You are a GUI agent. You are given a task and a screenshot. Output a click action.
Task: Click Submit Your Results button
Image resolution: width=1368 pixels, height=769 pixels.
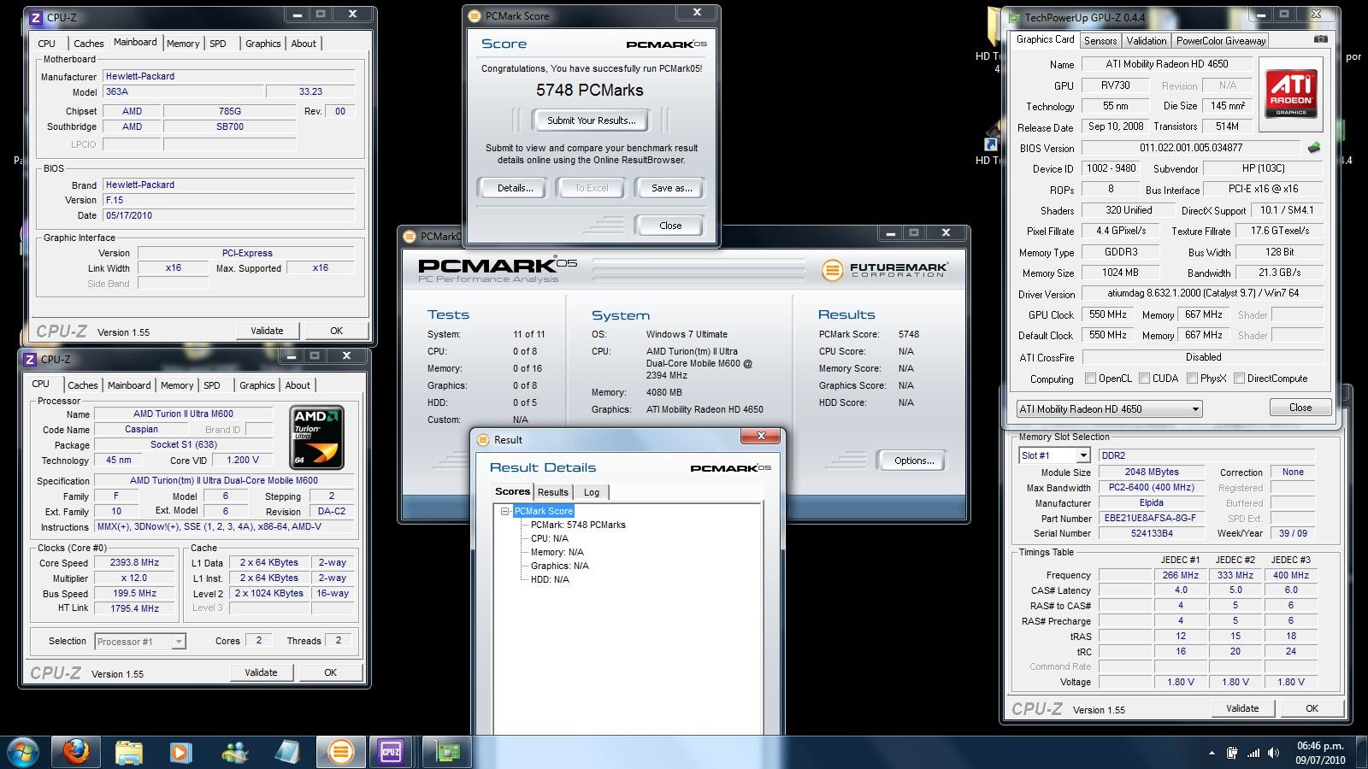tap(592, 120)
